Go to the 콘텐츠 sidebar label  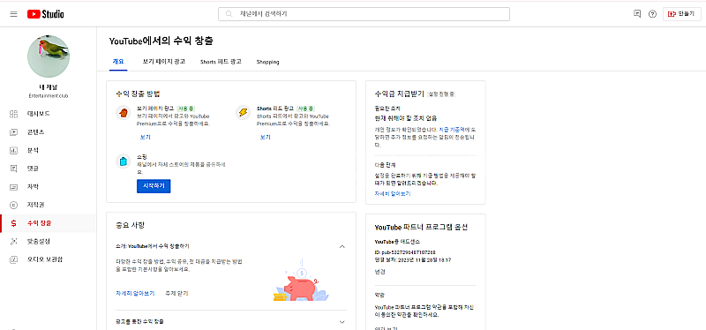36,131
